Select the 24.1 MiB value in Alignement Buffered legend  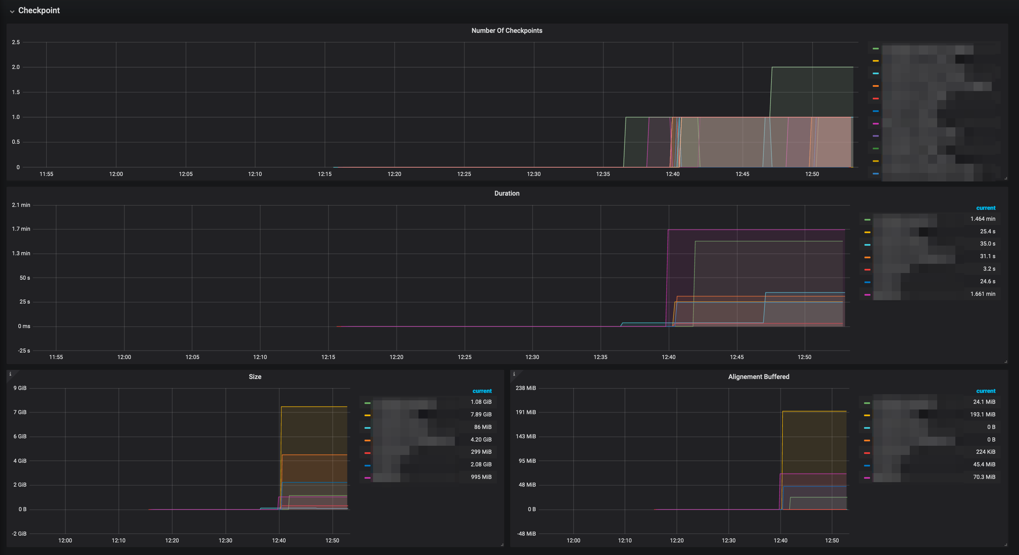(x=984, y=402)
